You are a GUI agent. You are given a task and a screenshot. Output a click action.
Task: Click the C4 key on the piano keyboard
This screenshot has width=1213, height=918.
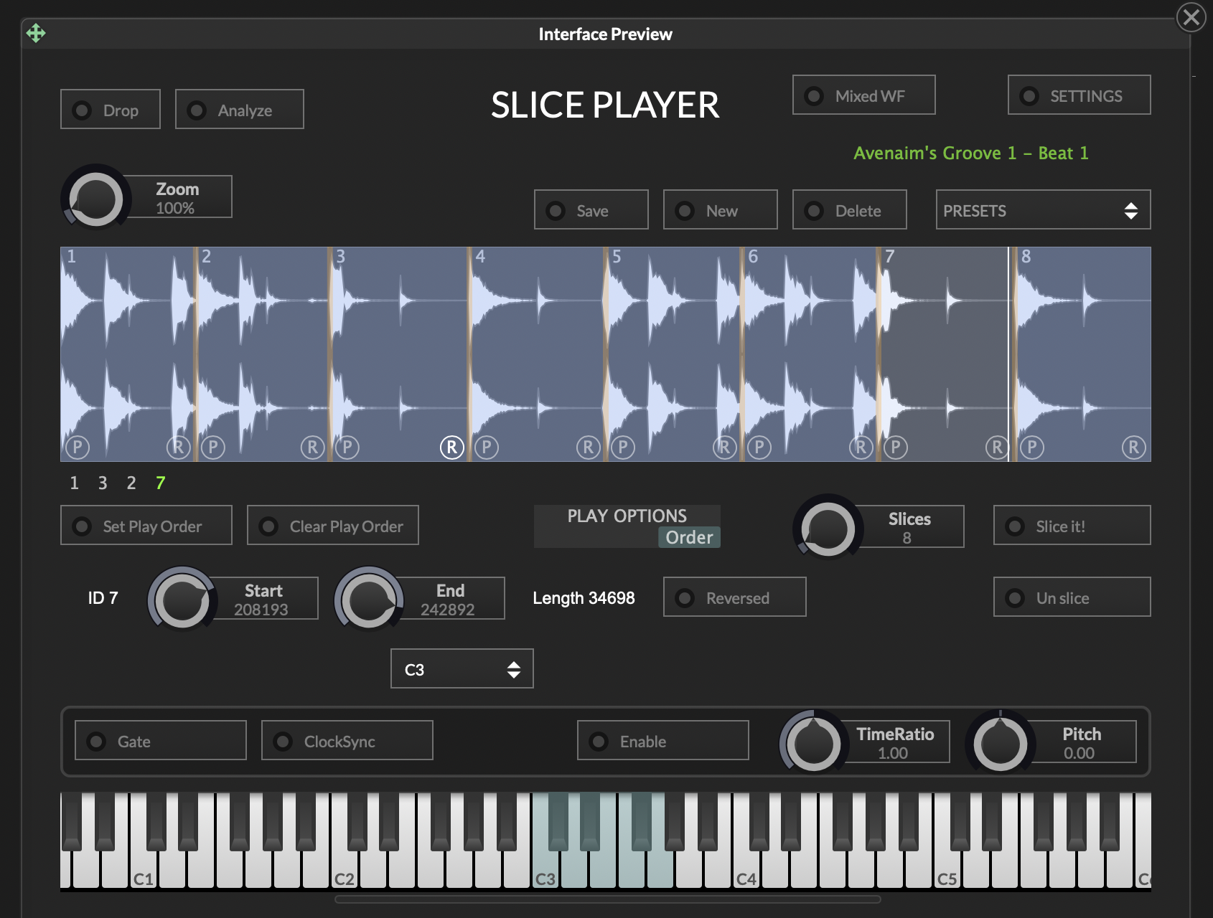(746, 868)
